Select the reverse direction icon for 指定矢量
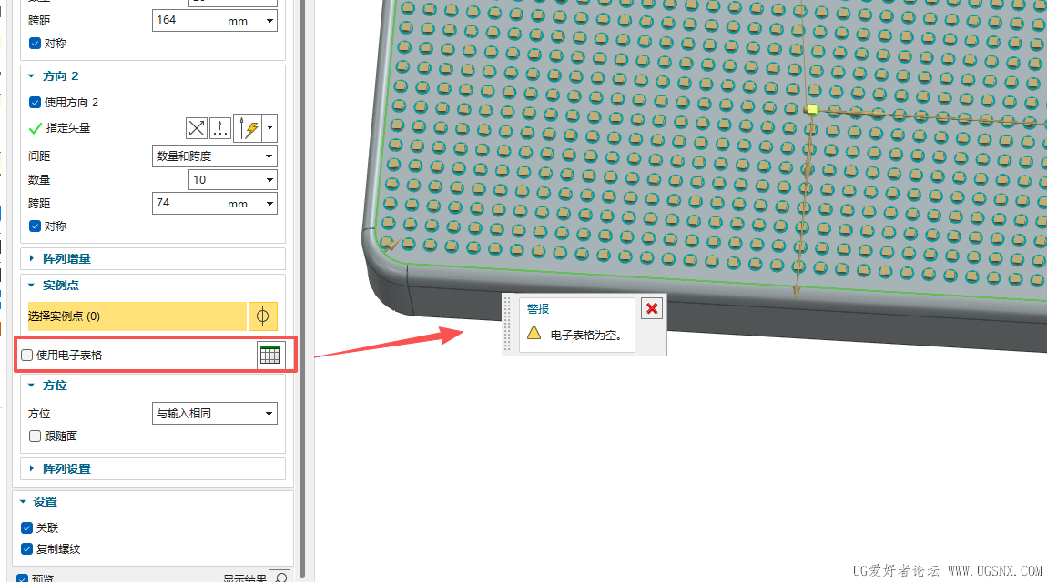The image size is (1047, 582). click(x=197, y=128)
